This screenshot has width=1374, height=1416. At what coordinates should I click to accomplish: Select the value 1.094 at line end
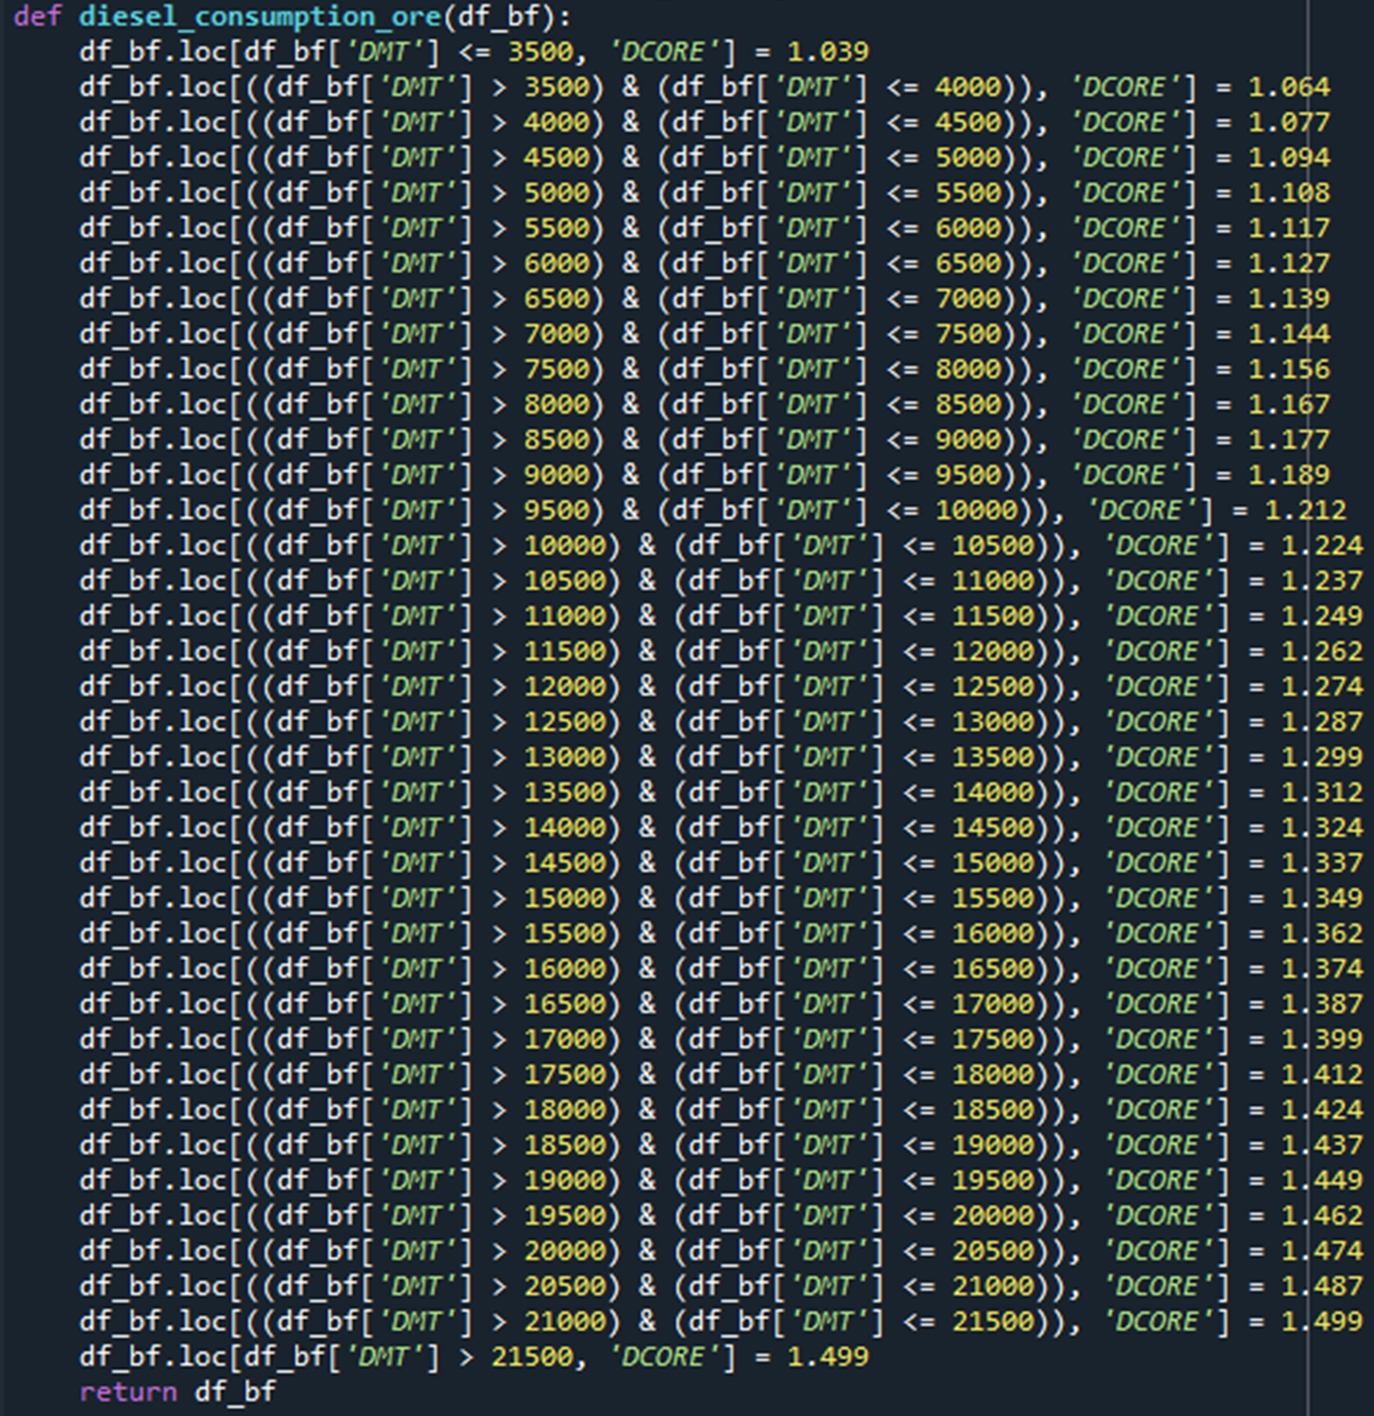(x=1289, y=157)
